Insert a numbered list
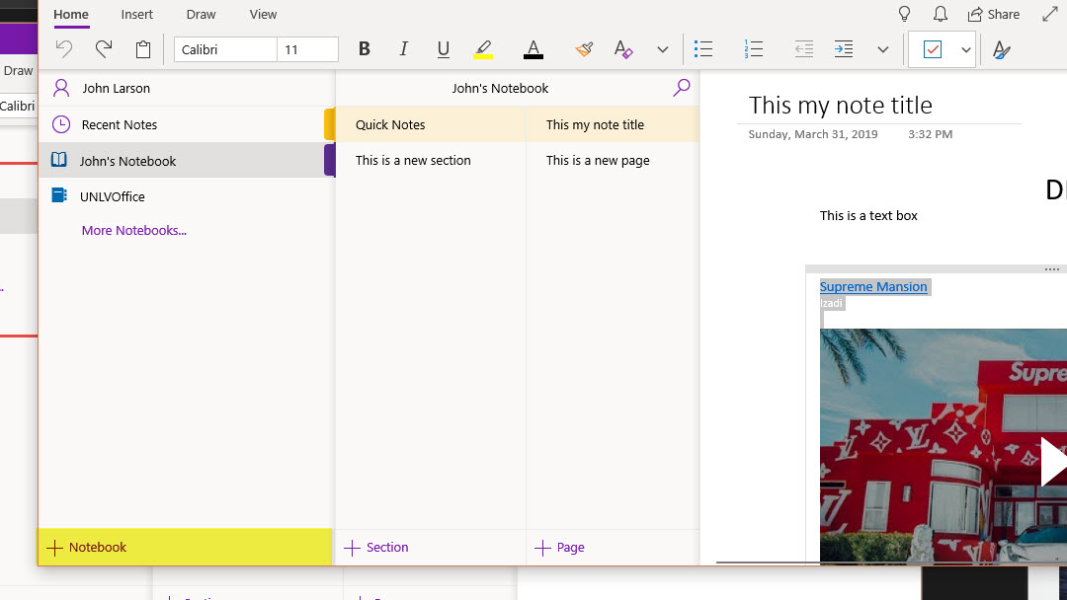Screen dimensions: 1067x600 [754, 49]
